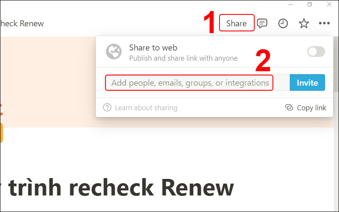Select the breadcrumb ending in heck Renew
Viewport: 339px width, 212px height.
(22, 23)
